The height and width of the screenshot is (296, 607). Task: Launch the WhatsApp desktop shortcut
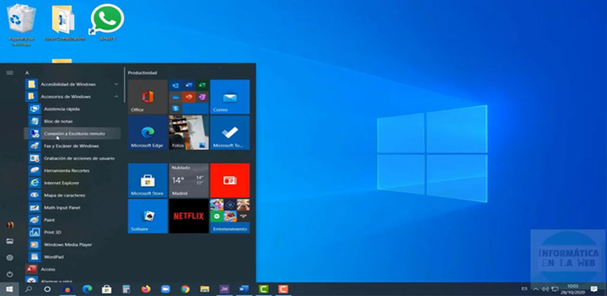(108, 22)
